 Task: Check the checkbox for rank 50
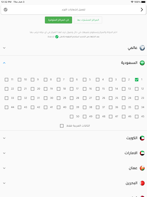[x=72, y=117]
